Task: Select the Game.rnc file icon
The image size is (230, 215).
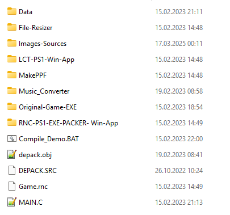Action: [12, 186]
